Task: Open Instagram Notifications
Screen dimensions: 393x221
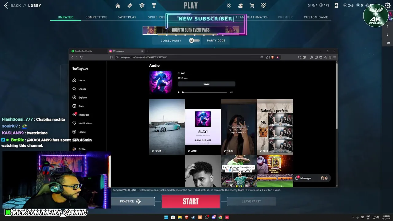Action: click(82, 123)
